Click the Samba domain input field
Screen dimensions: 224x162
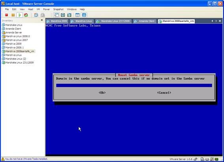pos(134,85)
